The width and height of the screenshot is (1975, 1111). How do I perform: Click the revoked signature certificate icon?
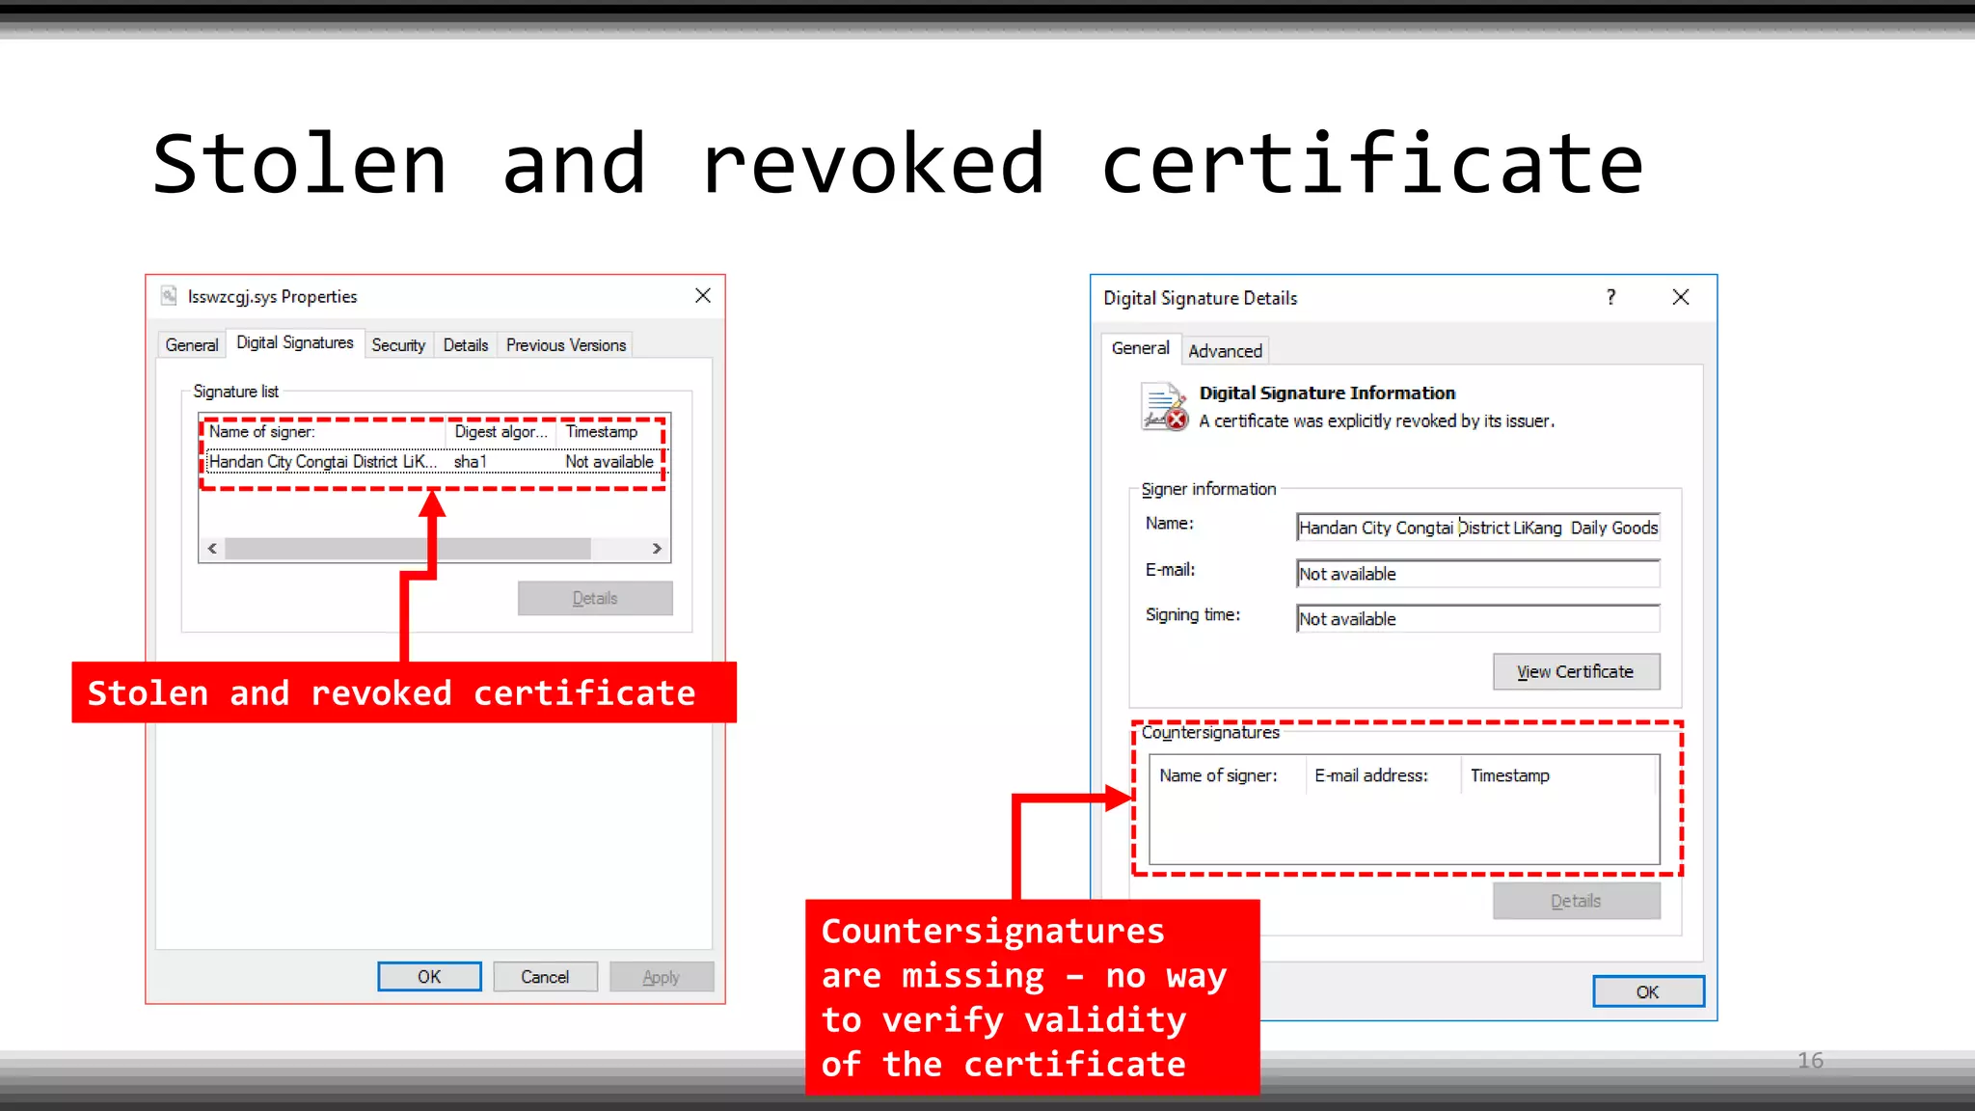1164,407
